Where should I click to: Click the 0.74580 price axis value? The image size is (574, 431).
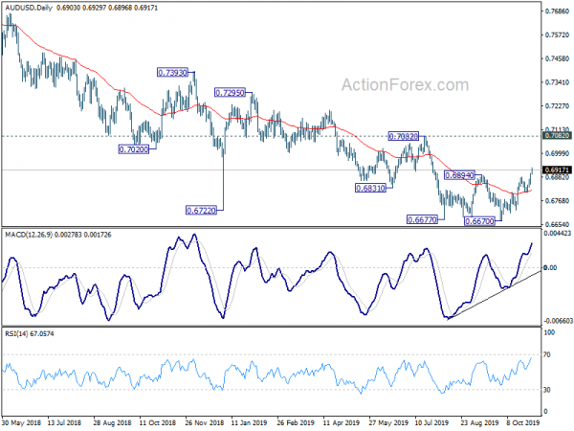(557, 58)
